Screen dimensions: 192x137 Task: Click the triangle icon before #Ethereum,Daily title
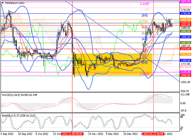pos(1,2)
